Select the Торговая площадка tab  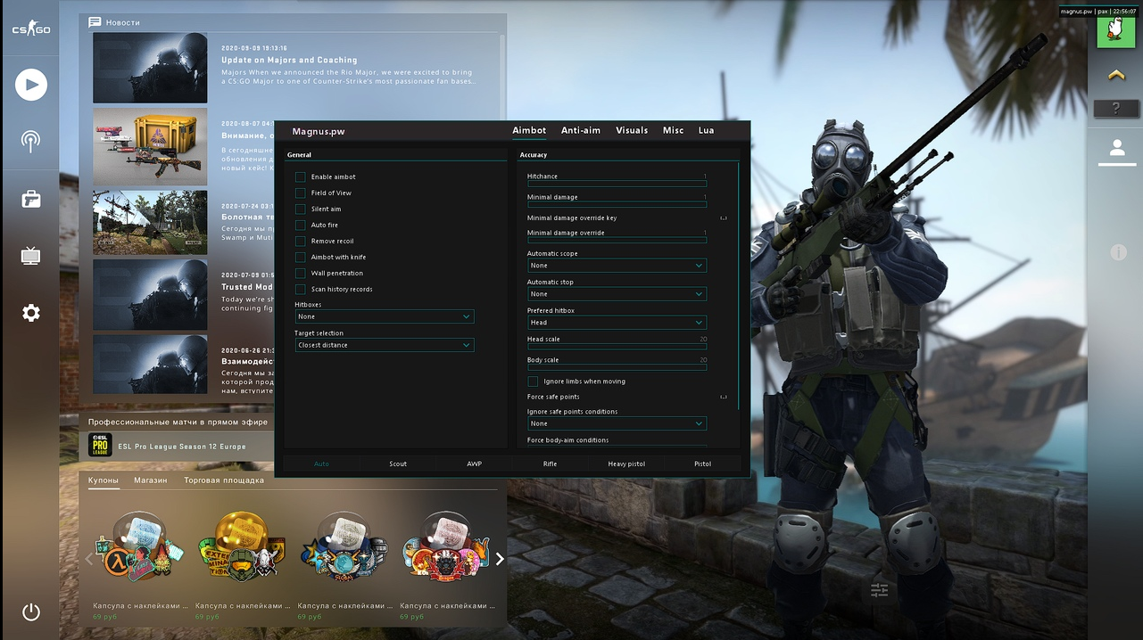pyautogui.click(x=224, y=480)
